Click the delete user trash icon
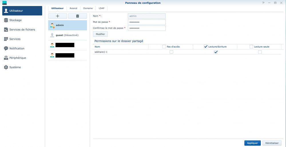 pyautogui.click(x=77, y=16)
